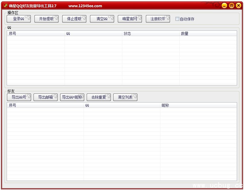
Task: Close the application window
Action: coord(239,5)
